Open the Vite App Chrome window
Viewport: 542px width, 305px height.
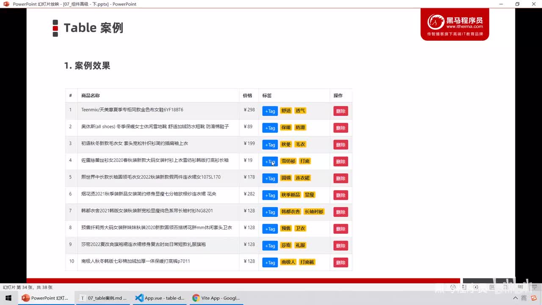coord(216,298)
